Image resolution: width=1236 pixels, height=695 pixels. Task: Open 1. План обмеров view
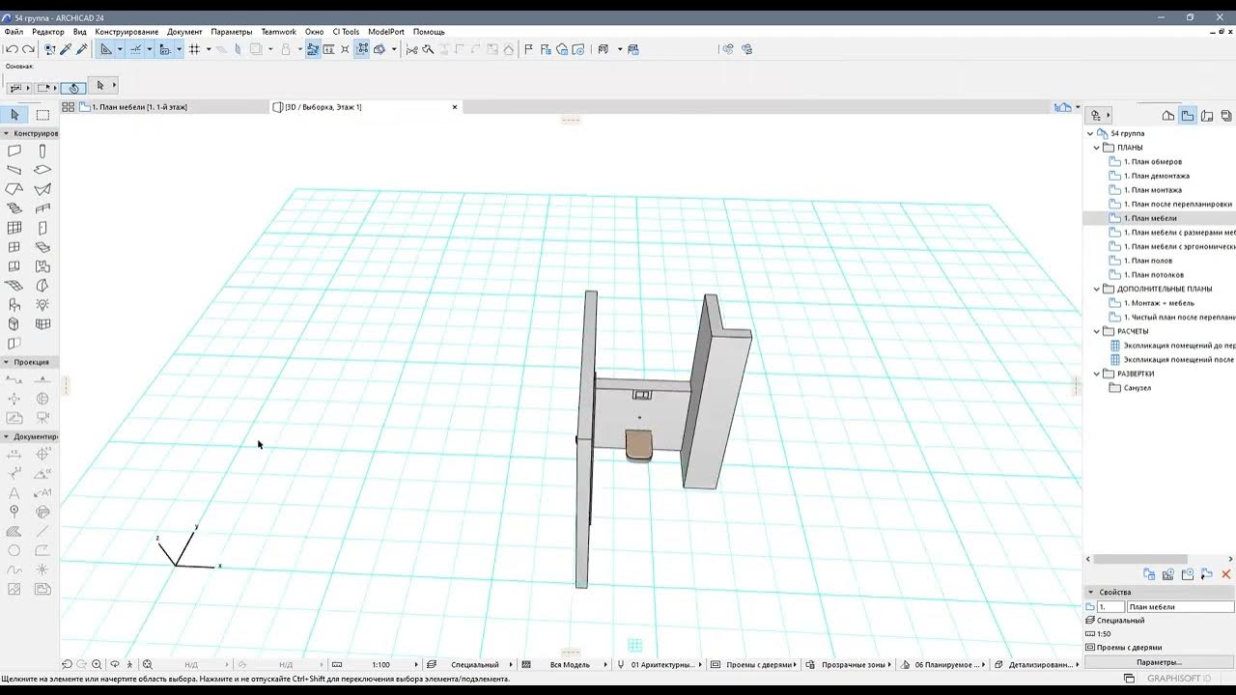[x=1152, y=162]
